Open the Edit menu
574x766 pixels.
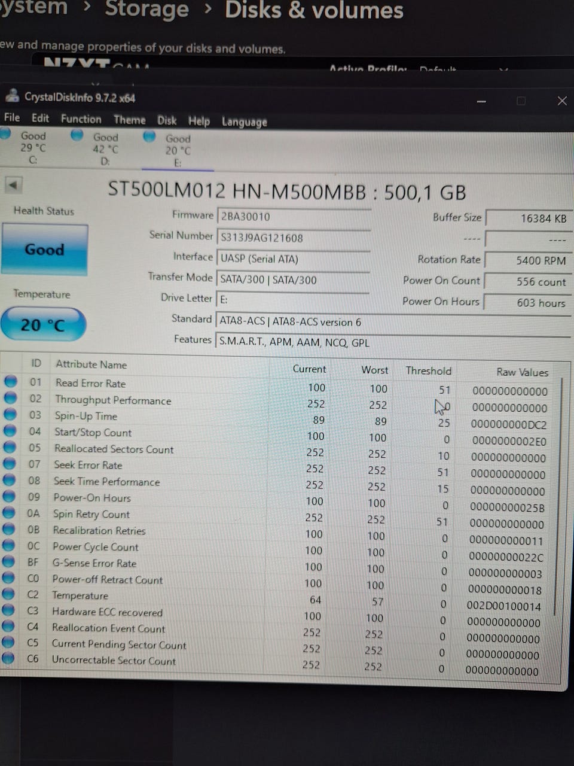pyautogui.click(x=40, y=118)
